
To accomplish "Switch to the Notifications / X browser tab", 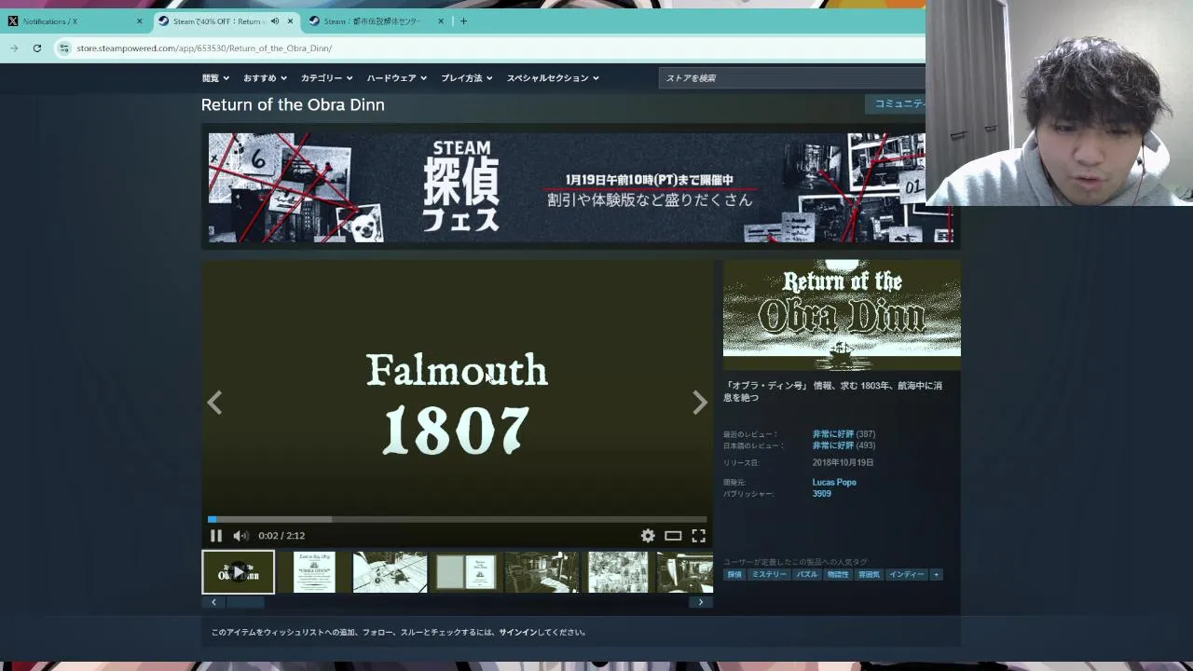I will click(x=75, y=21).
